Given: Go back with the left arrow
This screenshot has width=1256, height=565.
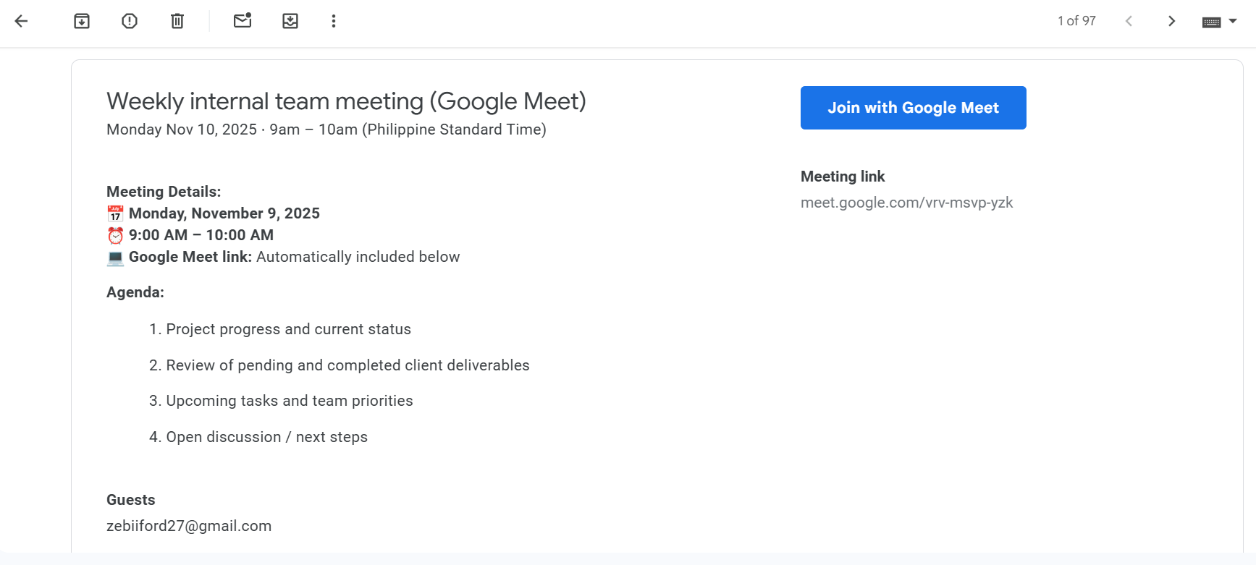Looking at the screenshot, I should [x=22, y=21].
